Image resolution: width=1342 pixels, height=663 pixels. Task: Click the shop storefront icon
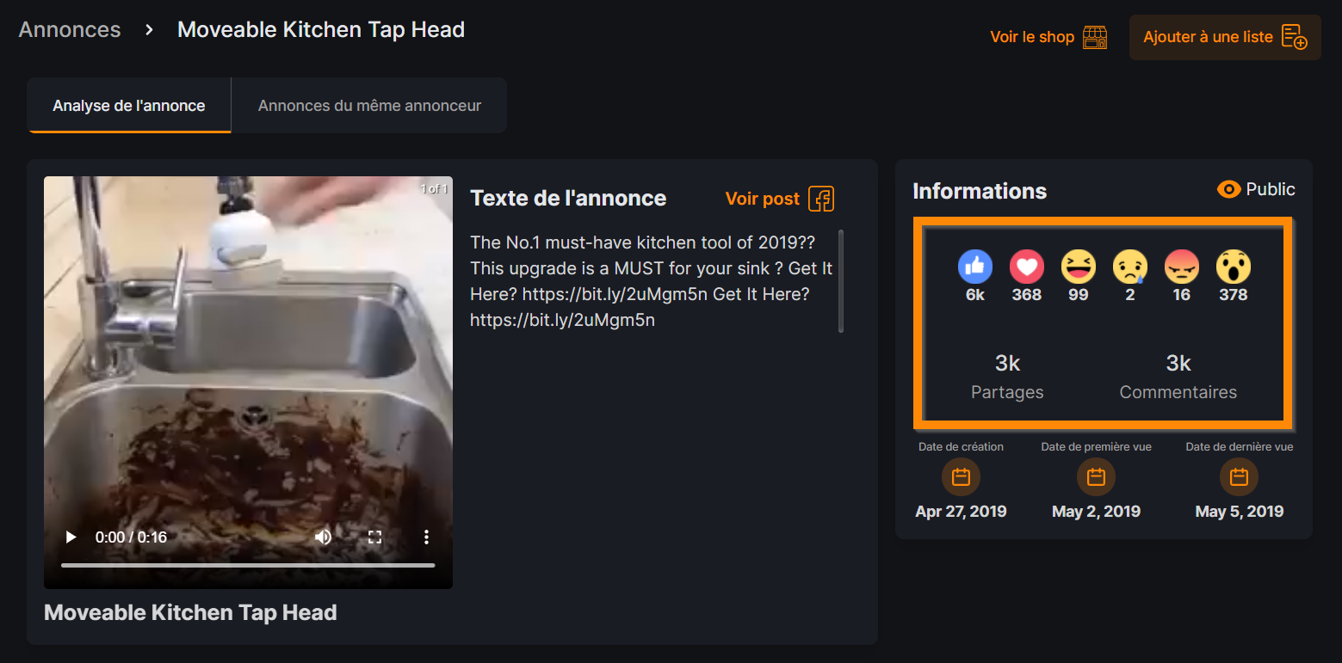coord(1095,37)
